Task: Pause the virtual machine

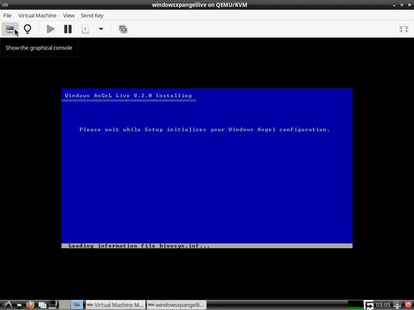Action: tap(68, 29)
